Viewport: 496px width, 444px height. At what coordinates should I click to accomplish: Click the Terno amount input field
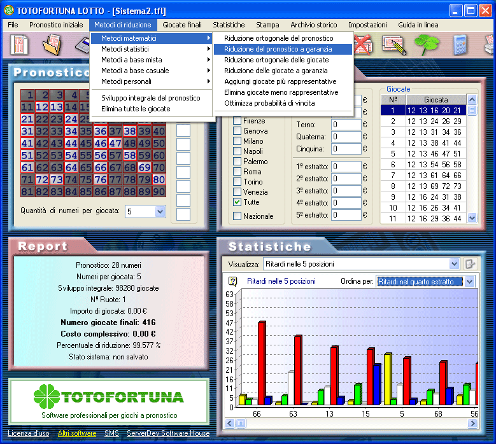coord(346,125)
